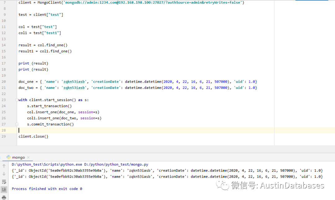Click on col.insert_one(doc_one, session=s) line
This screenshot has width=335, height=200.
[x=63, y=112]
